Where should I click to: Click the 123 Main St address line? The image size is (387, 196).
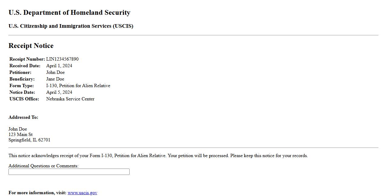(x=21, y=134)
